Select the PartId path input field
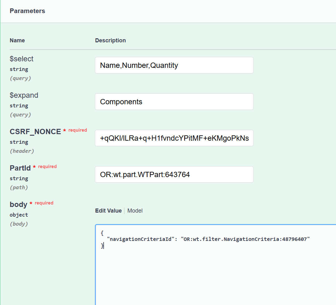336x305 pixels. [x=174, y=174]
